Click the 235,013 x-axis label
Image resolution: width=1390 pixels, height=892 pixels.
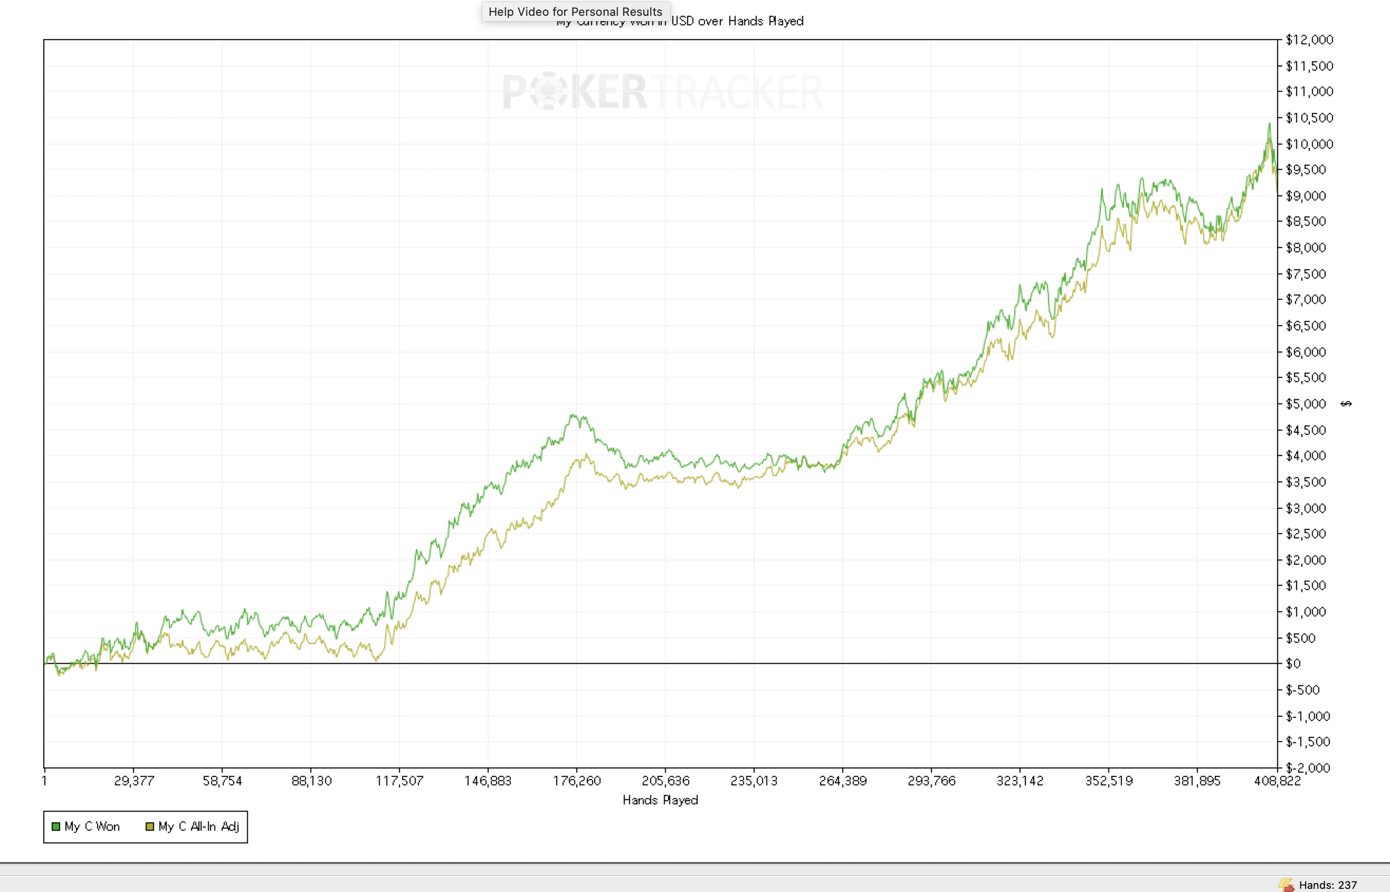pyautogui.click(x=754, y=781)
